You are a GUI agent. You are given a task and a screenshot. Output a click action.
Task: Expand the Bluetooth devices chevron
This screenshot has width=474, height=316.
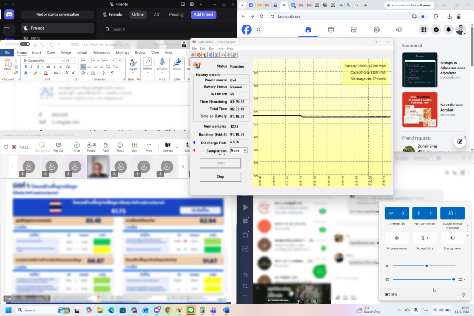(431, 213)
